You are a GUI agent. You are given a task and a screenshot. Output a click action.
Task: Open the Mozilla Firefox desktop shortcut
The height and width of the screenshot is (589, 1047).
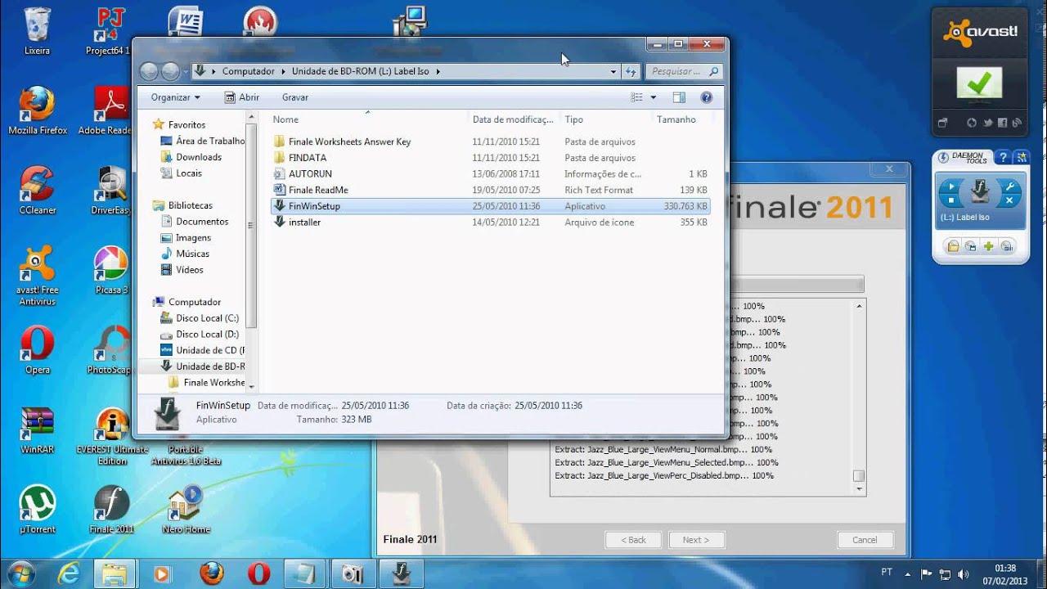[38, 111]
